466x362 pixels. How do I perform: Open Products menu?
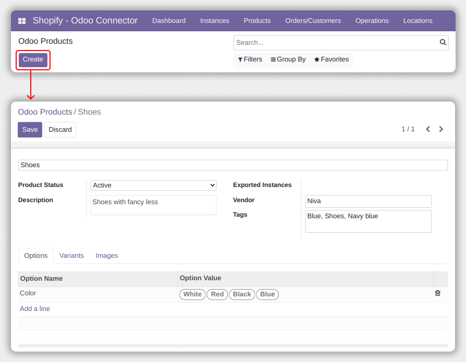pyautogui.click(x=257, y=21)
